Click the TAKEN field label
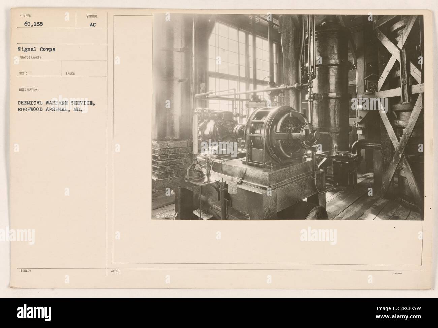The image size is (438, 328). (70, 73)
